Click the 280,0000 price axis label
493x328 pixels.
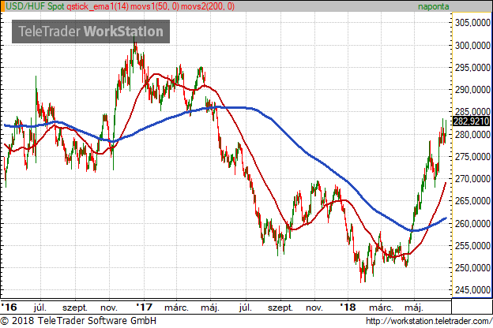(x=473, y=134)
